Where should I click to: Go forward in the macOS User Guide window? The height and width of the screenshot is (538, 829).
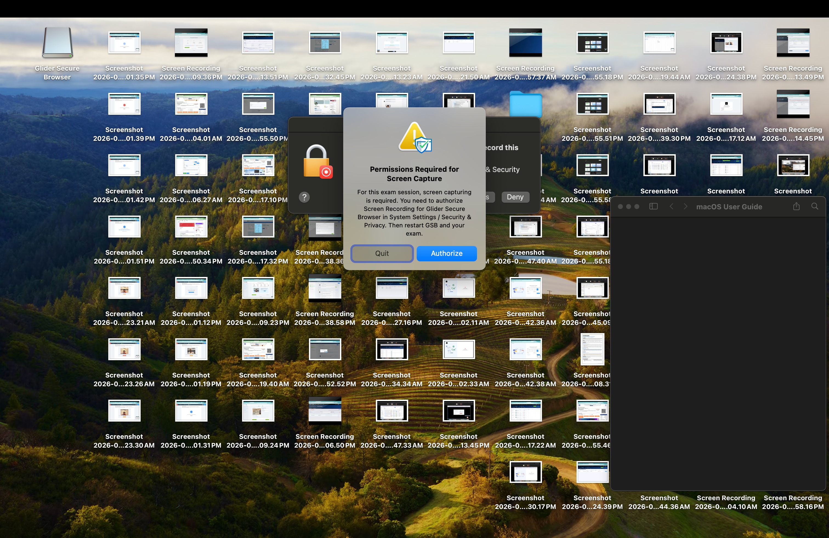click(x=685, y=206)
